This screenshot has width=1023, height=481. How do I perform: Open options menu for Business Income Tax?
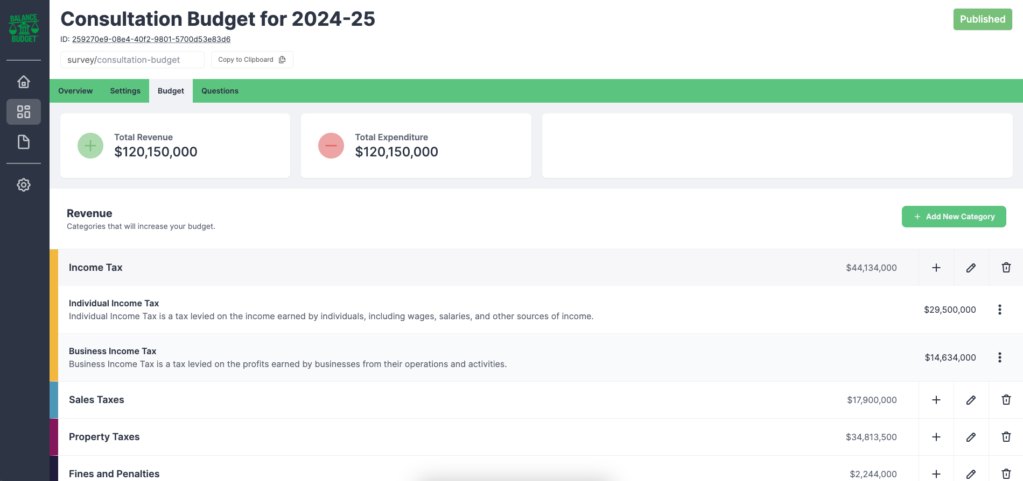1000,357
